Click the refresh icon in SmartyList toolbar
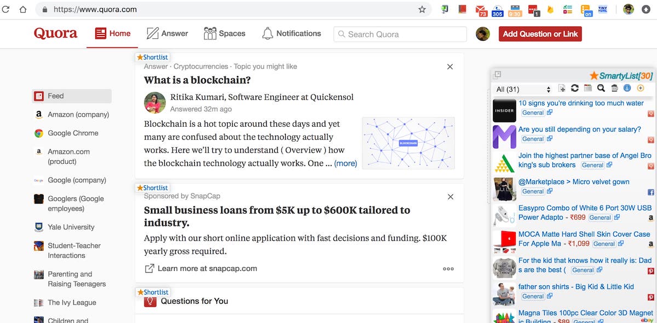657x323 pixels. tap(574, 89)
